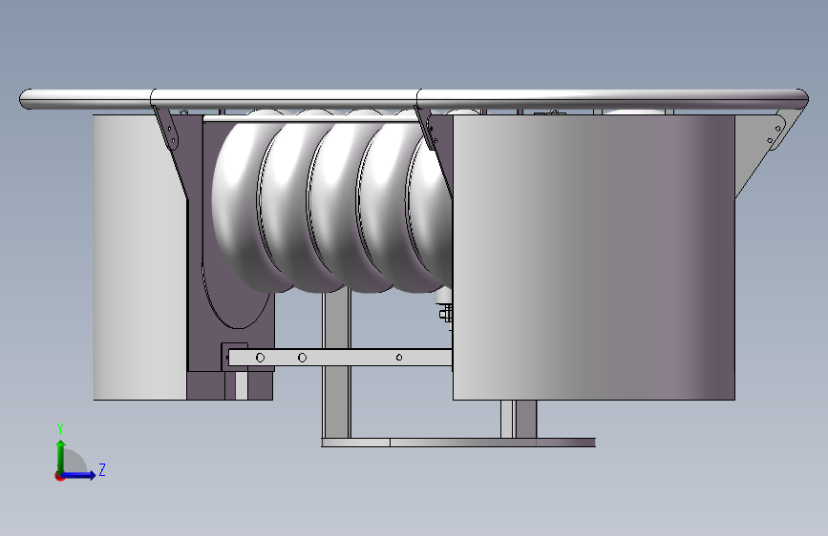Click the Z axis label text
Image resolution: width=828 pixels, height=536 pixels.
[102, 469]
